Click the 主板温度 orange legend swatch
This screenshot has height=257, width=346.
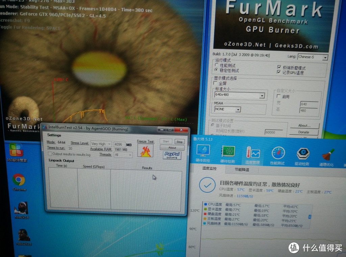click(x=205, y=218)
